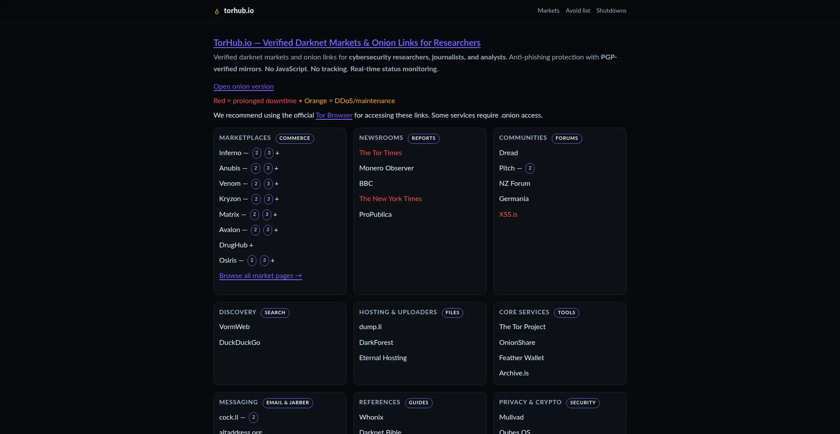Open mirror 2 badge for Venom

point(256,184)
